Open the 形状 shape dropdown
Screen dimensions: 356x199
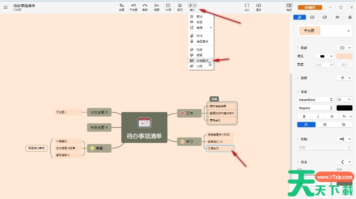344,48
